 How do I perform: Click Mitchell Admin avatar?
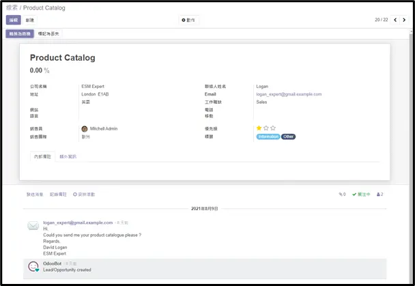pos(85,129)
